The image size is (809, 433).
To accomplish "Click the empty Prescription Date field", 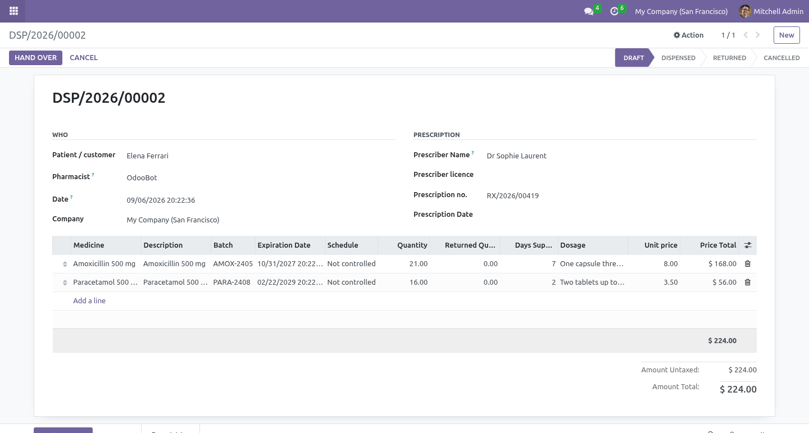I will pos(621,215).
